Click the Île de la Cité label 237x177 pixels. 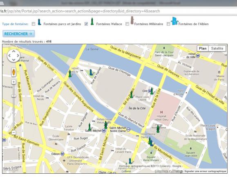coord(137,108)
